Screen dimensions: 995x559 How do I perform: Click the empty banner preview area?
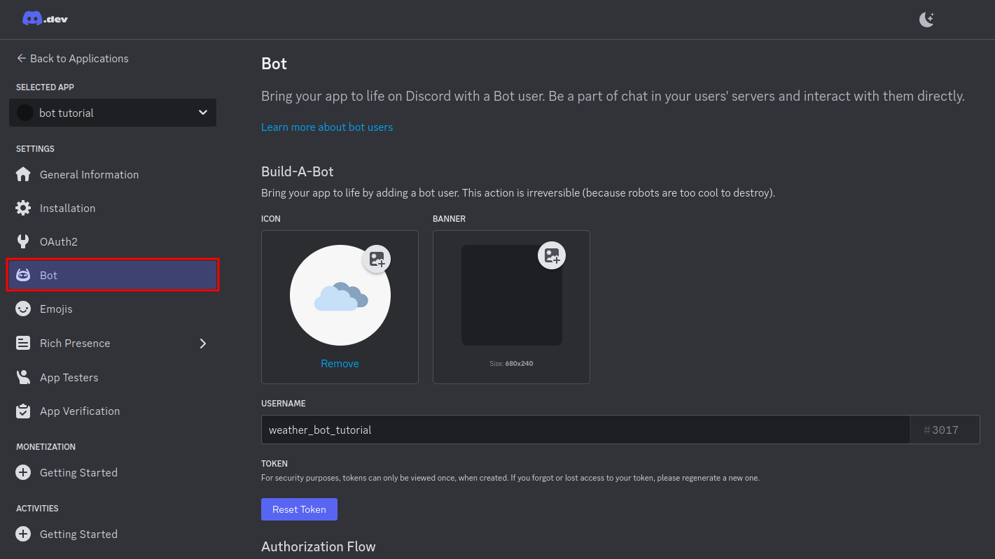512,295
